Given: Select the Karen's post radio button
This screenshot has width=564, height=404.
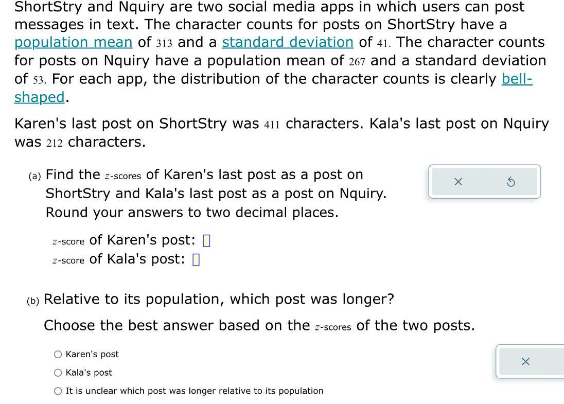Looking at the screenshot, I should [x=57, y=354].
